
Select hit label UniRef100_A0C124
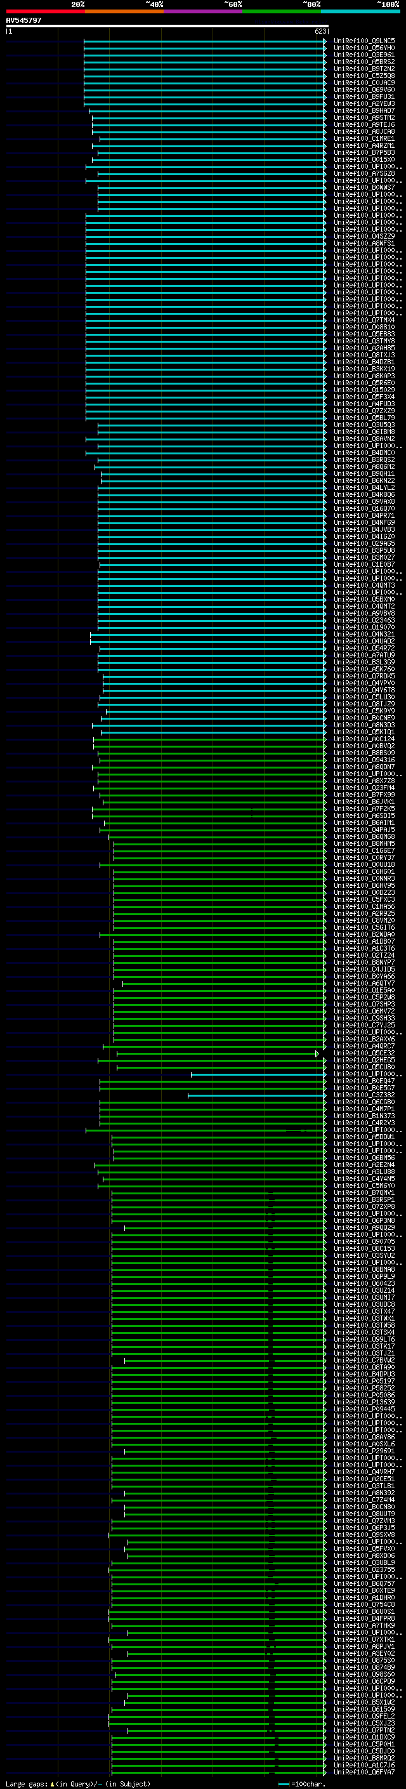363,739
